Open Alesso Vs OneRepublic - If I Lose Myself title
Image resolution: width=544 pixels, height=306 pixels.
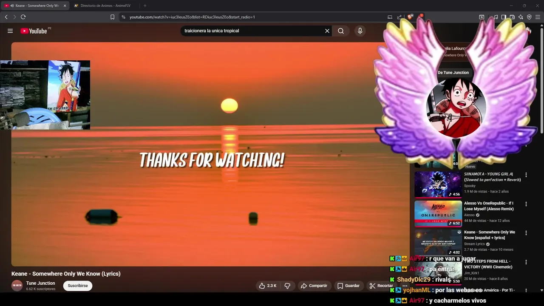[x=489, y=206]
